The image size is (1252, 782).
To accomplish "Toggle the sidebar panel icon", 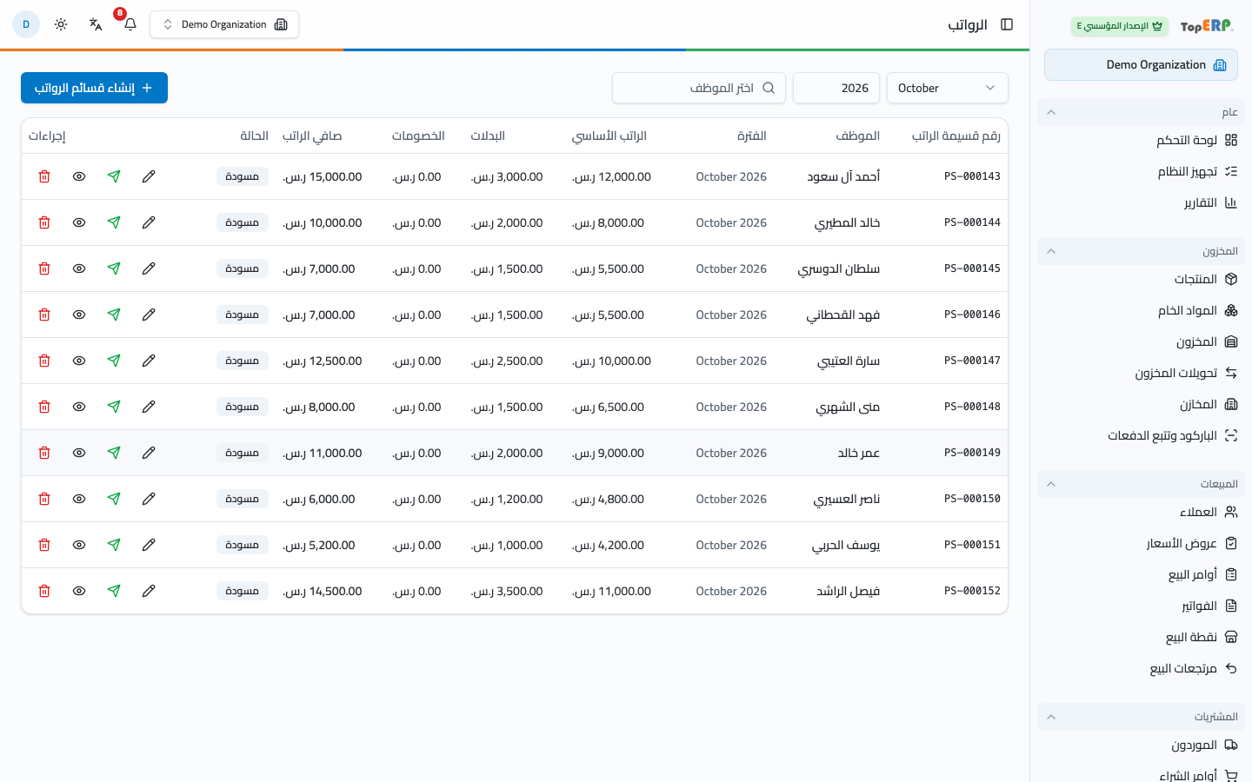I will click(1007, 24).
